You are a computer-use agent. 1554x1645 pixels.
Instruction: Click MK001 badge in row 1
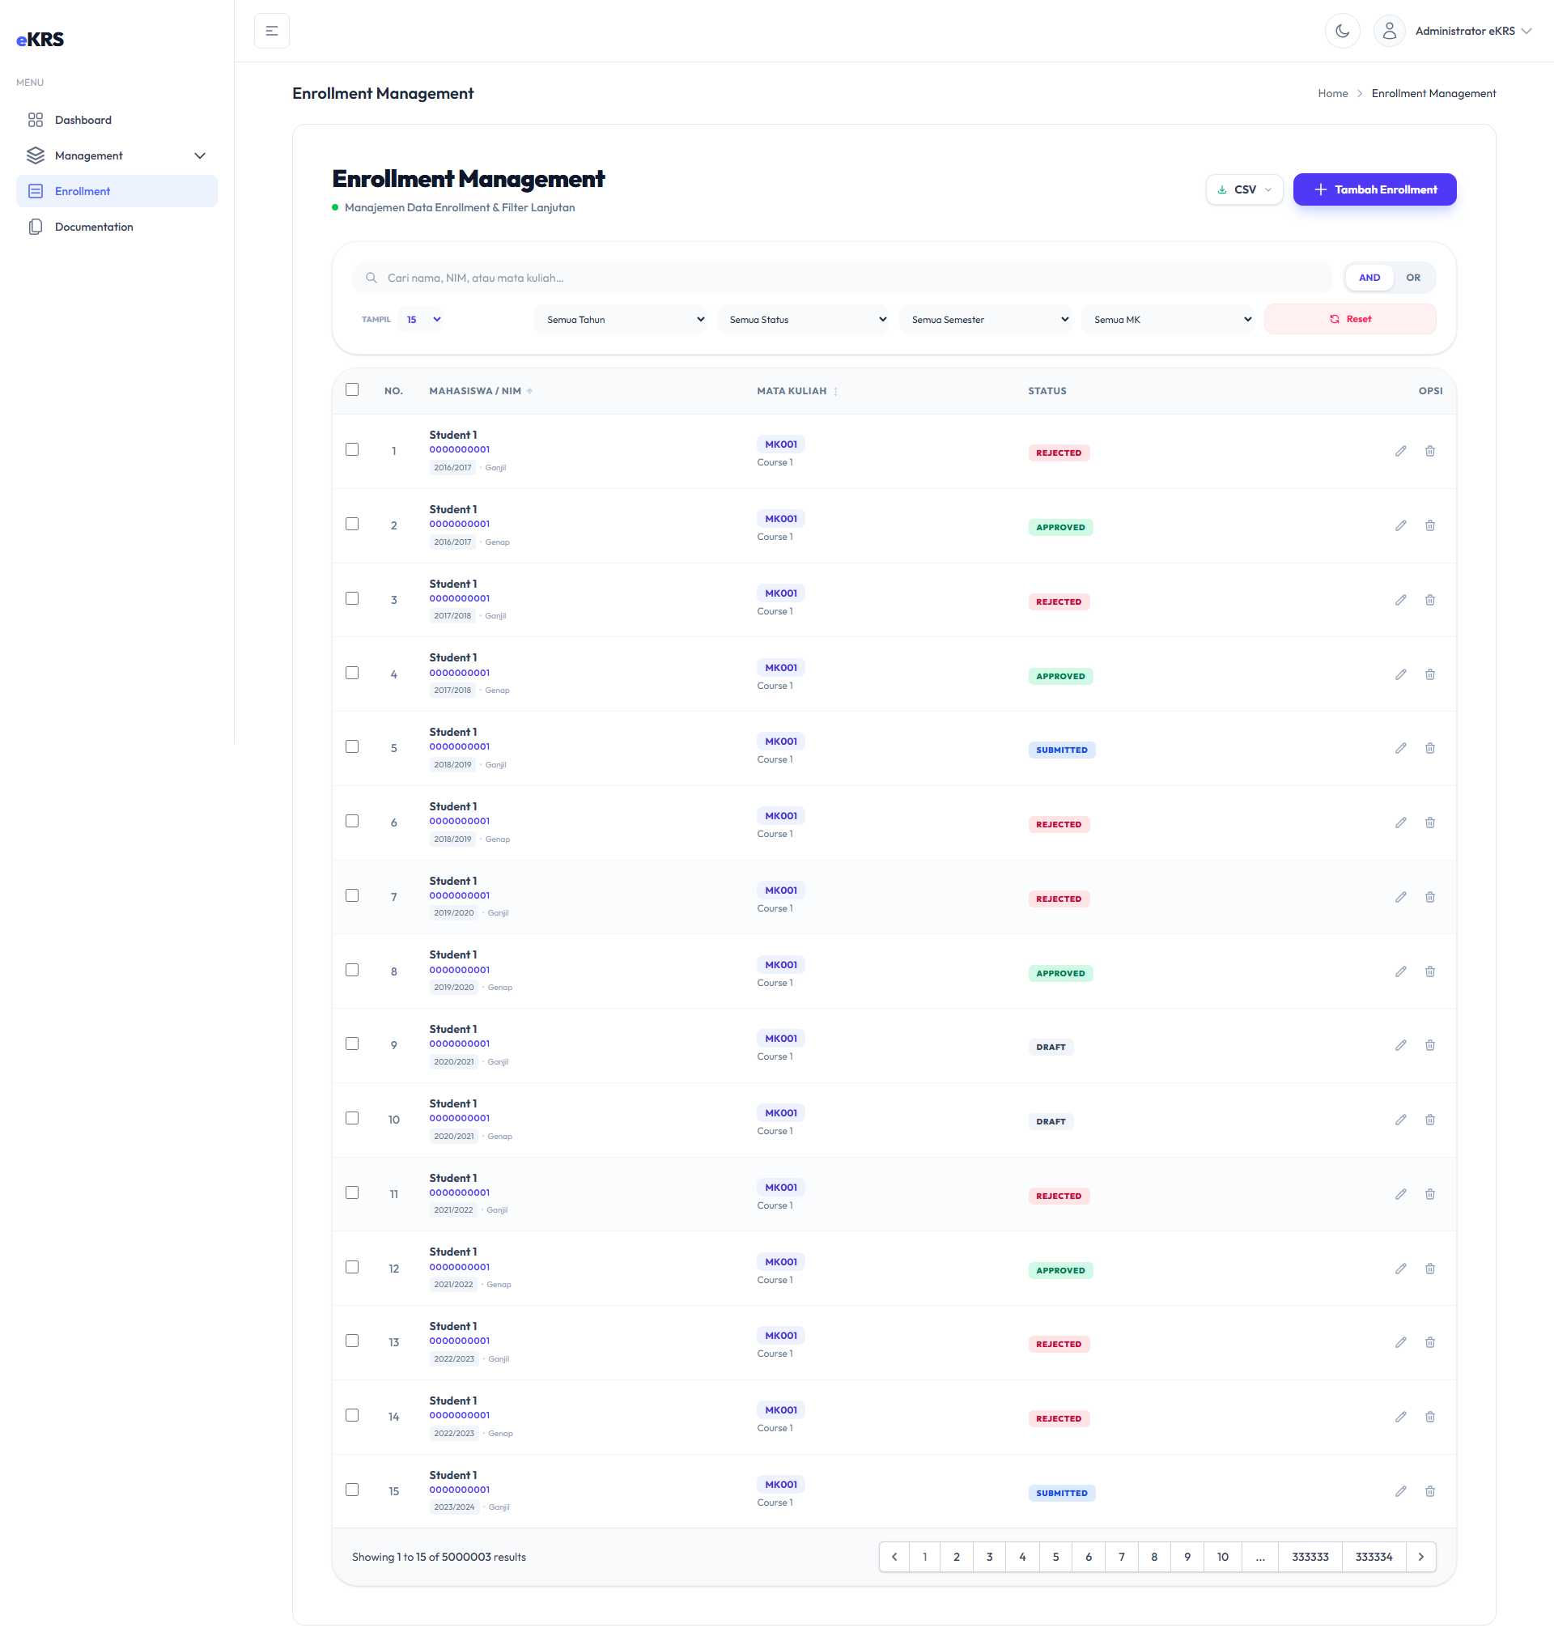pyautogui.click(x=780, y=444)
